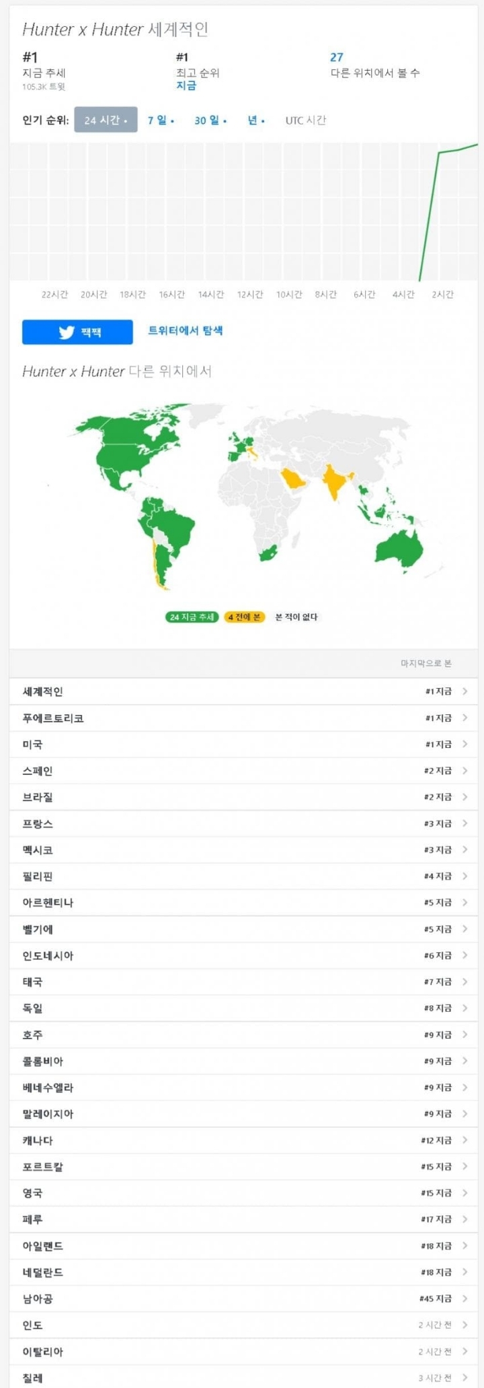Open the 트위터에서 탐색 link

click(x=186, y=331)
